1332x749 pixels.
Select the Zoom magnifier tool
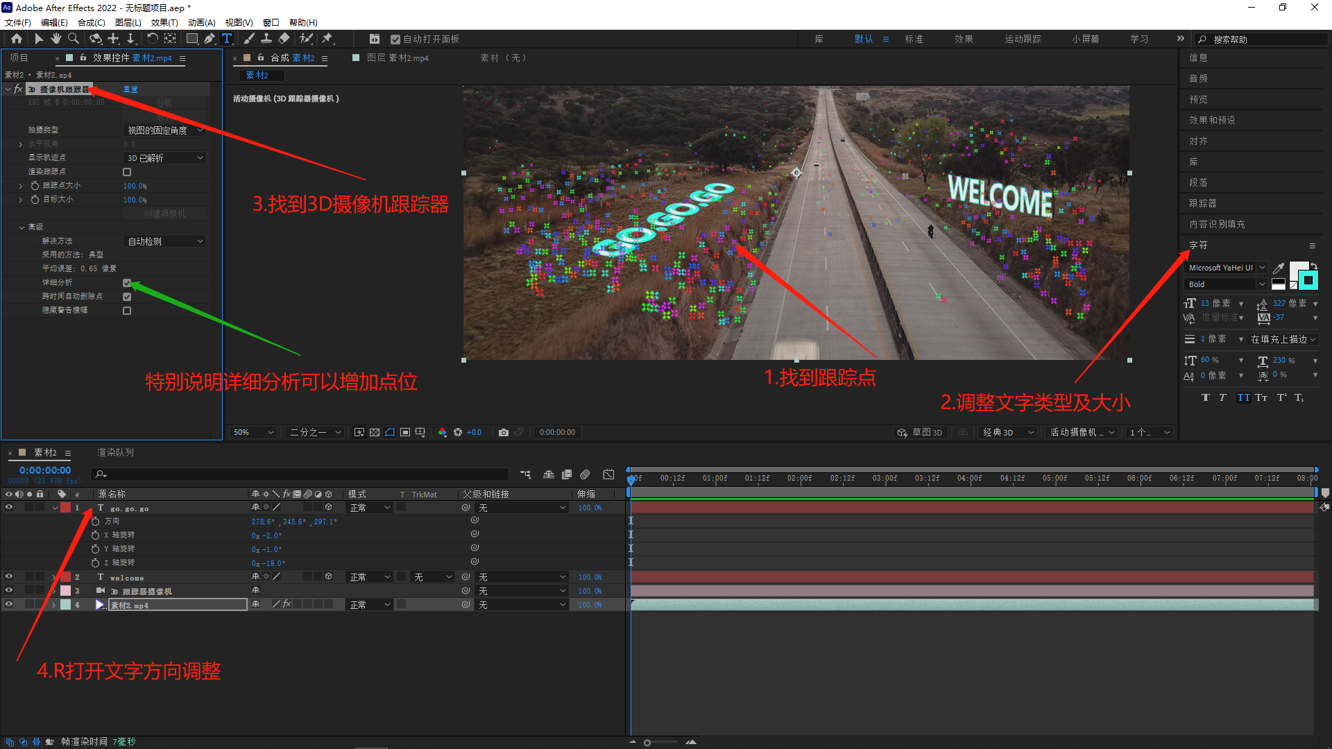74,39
